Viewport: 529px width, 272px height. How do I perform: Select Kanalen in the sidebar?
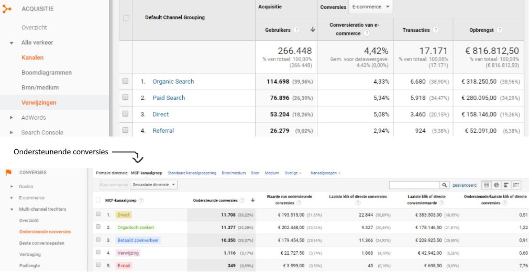32,57
